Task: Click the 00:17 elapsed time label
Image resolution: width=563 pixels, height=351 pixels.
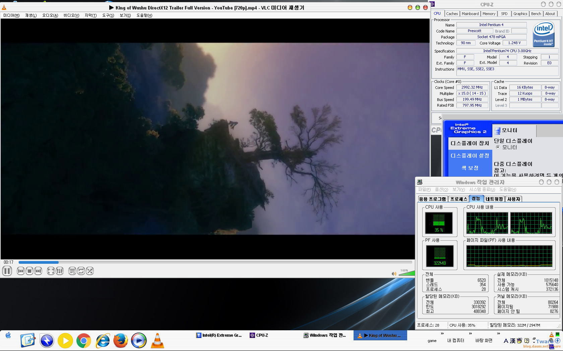Action: 9,262
